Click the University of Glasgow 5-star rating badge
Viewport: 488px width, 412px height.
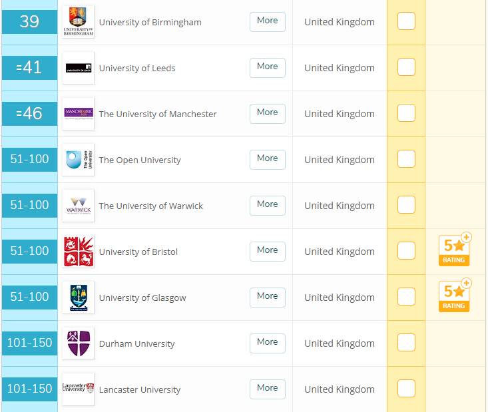tap(455, 296)
